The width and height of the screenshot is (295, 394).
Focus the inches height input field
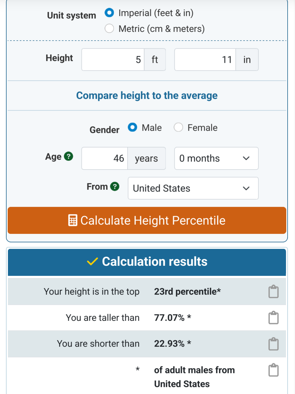click(x=205, y=59)
